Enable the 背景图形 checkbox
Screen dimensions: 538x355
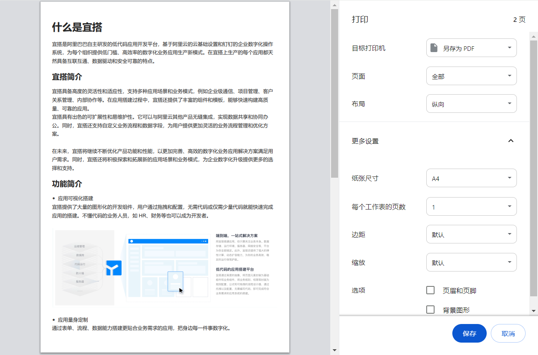(x=430, y=310)
